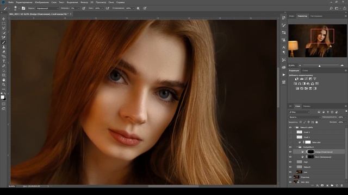Lock transparent pixels
Image resolution: width=348 pixels, height=195 pixels.
(301, 122)
